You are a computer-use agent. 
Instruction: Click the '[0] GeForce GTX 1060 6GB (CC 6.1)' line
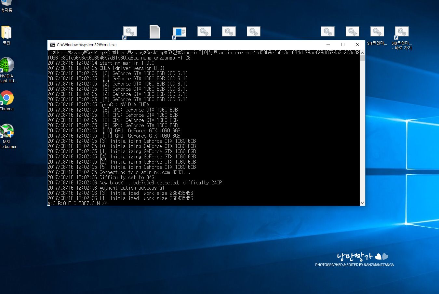coord(118,73)
